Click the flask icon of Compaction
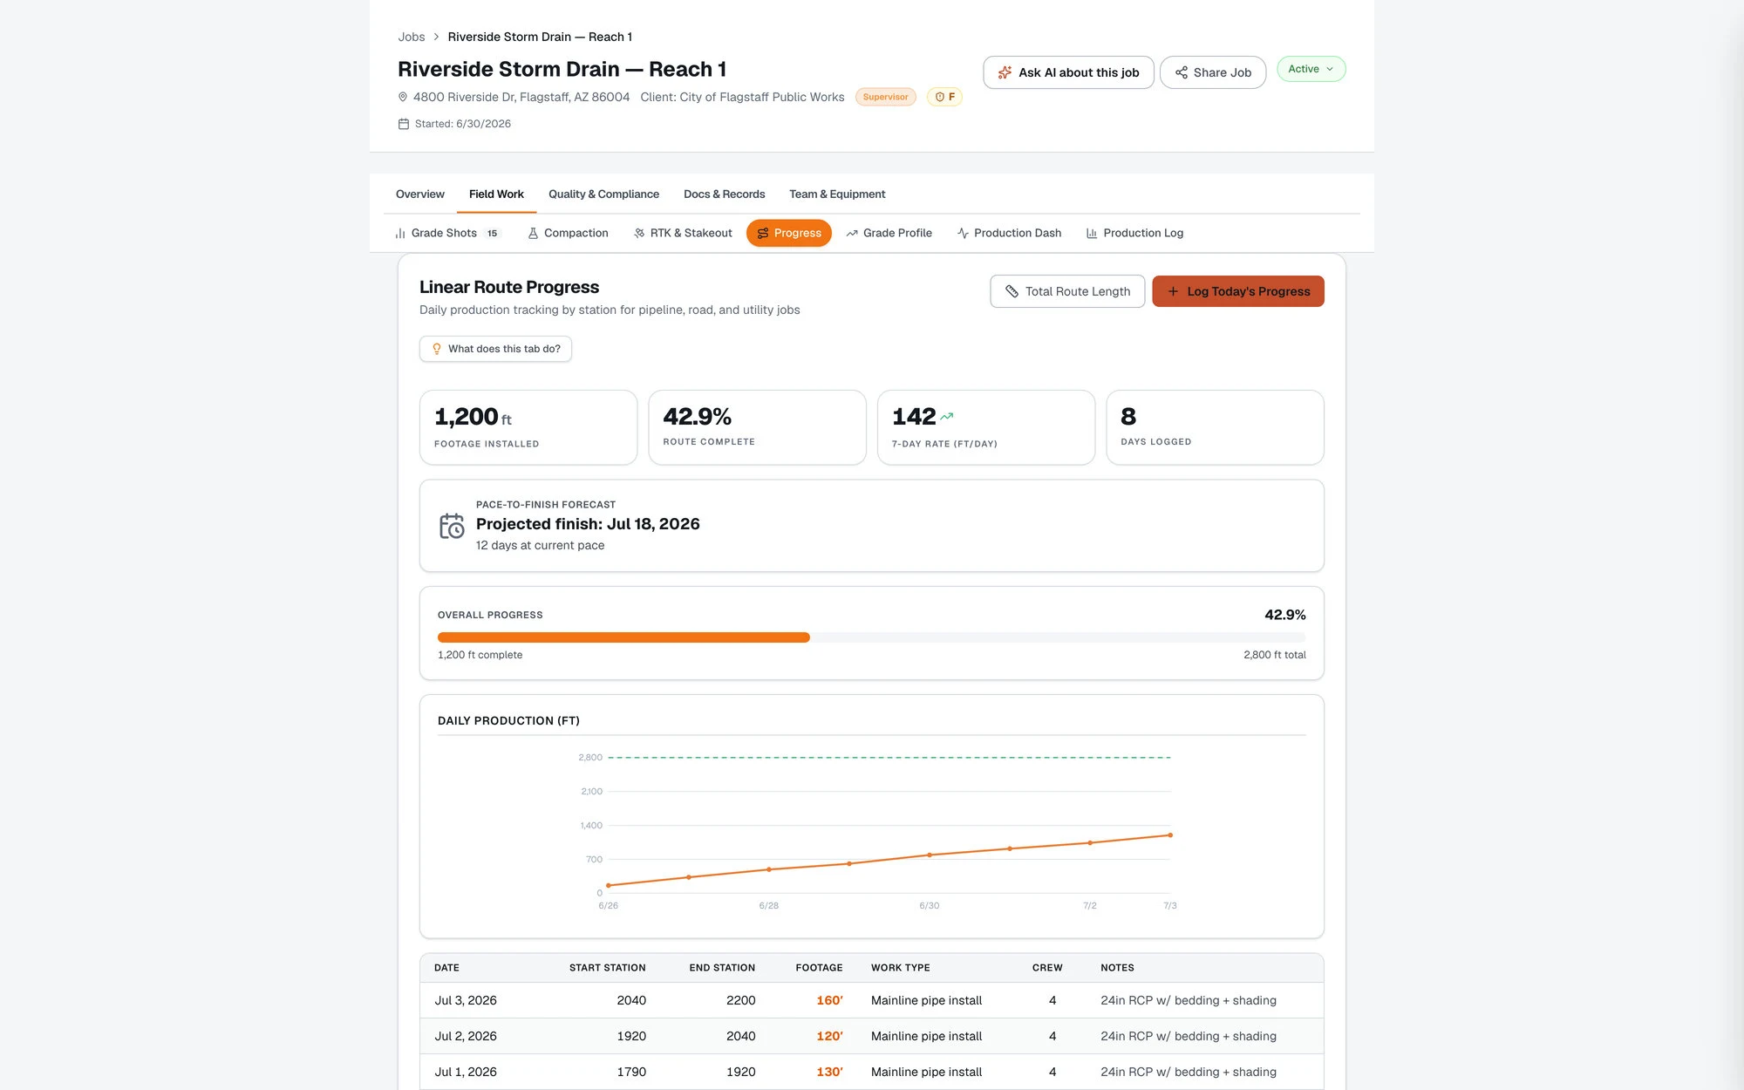1744x1090 pixels. 533,233
